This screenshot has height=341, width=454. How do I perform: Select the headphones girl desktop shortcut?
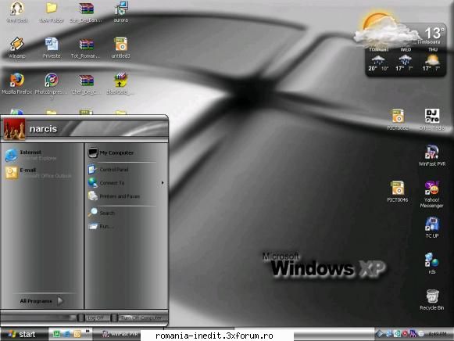coord(16,13)
